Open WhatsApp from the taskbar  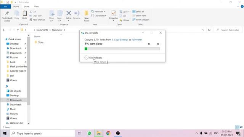click(89, 133)
